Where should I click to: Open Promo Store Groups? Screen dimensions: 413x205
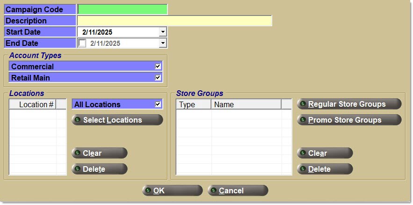tap(349, 120)
